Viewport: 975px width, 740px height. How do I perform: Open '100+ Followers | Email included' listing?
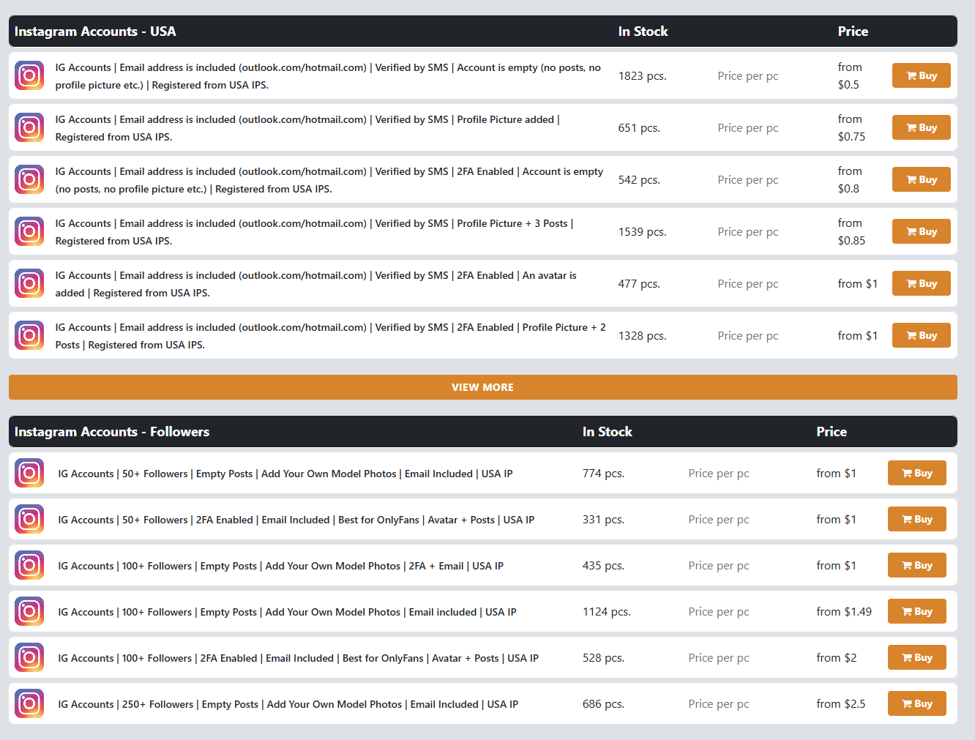pos(287,612)
